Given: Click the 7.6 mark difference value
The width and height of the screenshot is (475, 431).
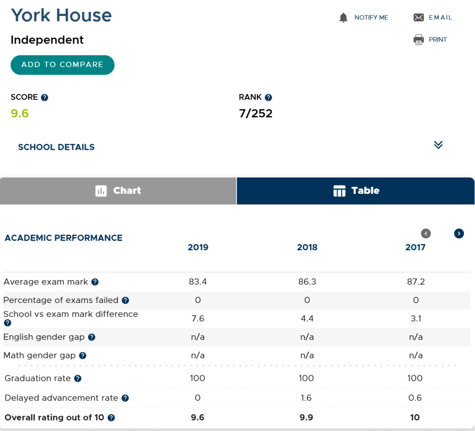Looking at the screenshot, I should point(198,318).
